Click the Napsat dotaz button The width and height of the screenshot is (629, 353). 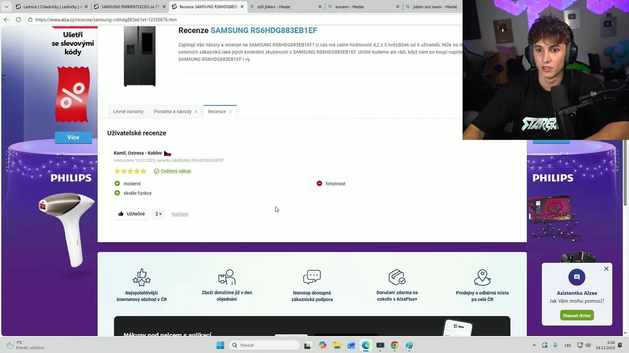(577, 315)
